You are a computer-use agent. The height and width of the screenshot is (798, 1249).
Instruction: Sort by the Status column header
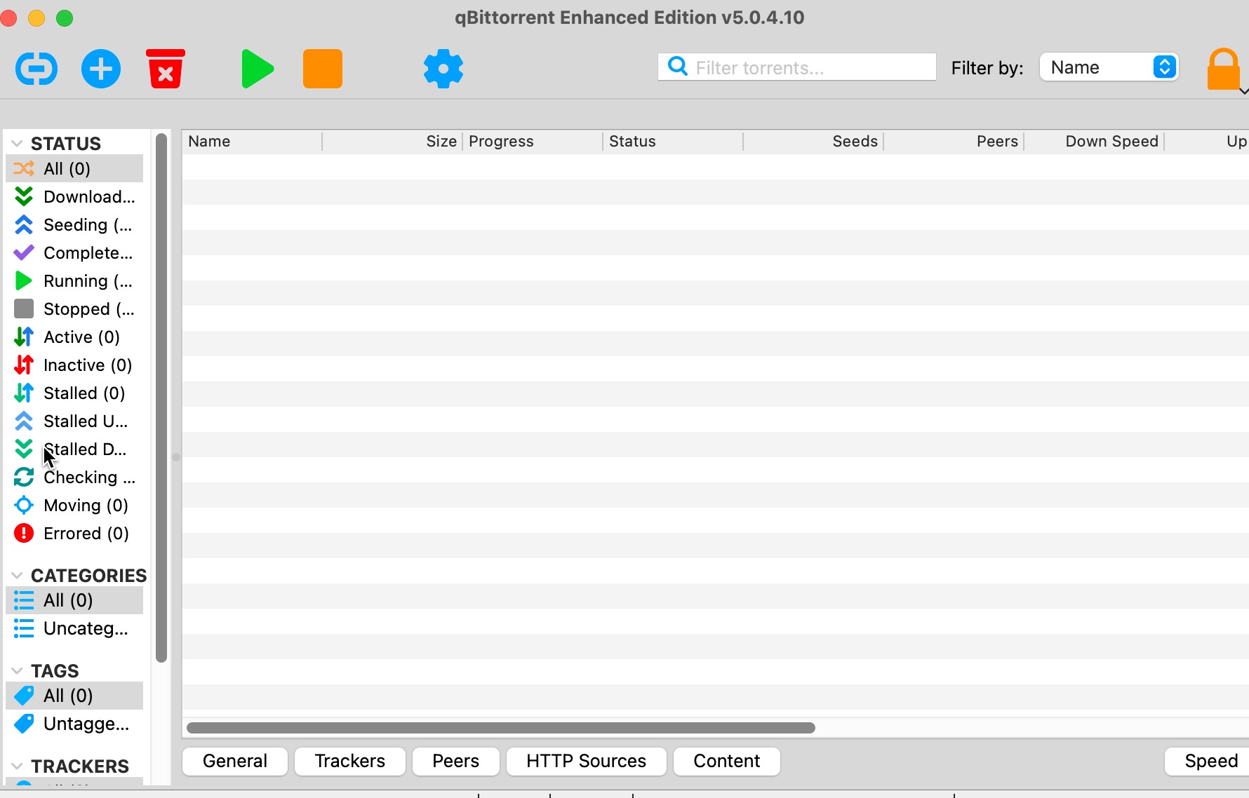[673, 142]
